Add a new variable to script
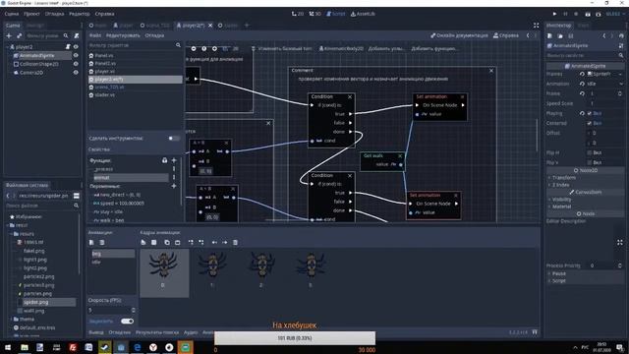629x354 pixels. point(174,186)
